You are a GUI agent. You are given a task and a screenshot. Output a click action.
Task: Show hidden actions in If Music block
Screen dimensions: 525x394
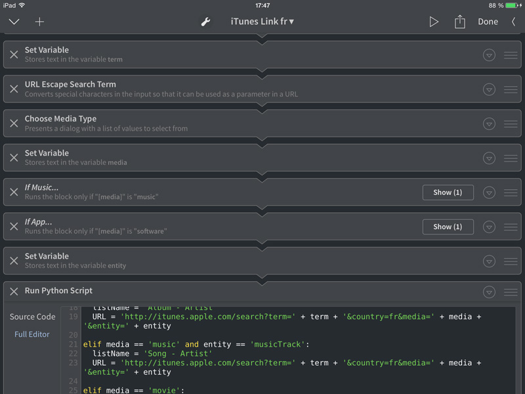point(448,192)
